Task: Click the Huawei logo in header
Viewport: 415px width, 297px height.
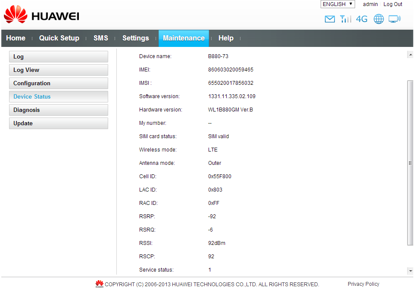Action: point(41,15)
